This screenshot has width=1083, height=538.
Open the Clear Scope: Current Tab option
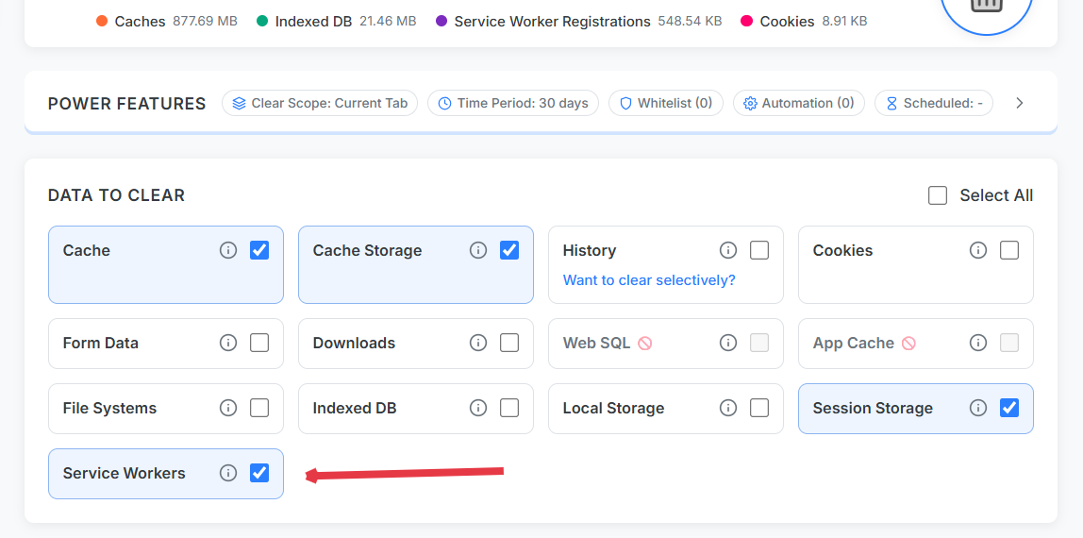(x=320, y=103)
